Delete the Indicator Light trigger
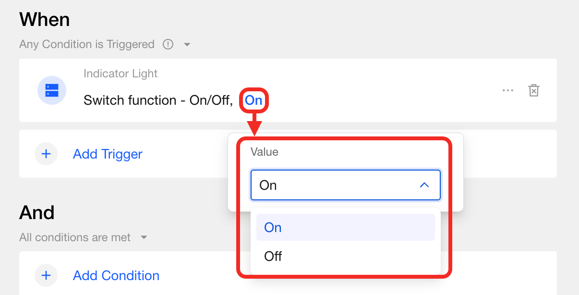 tap(533, 90)
